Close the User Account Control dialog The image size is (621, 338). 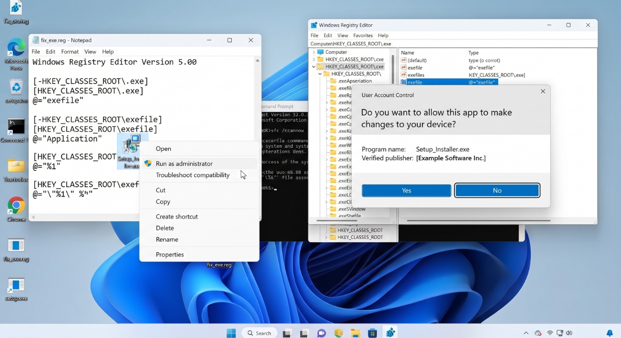(543, 91)
